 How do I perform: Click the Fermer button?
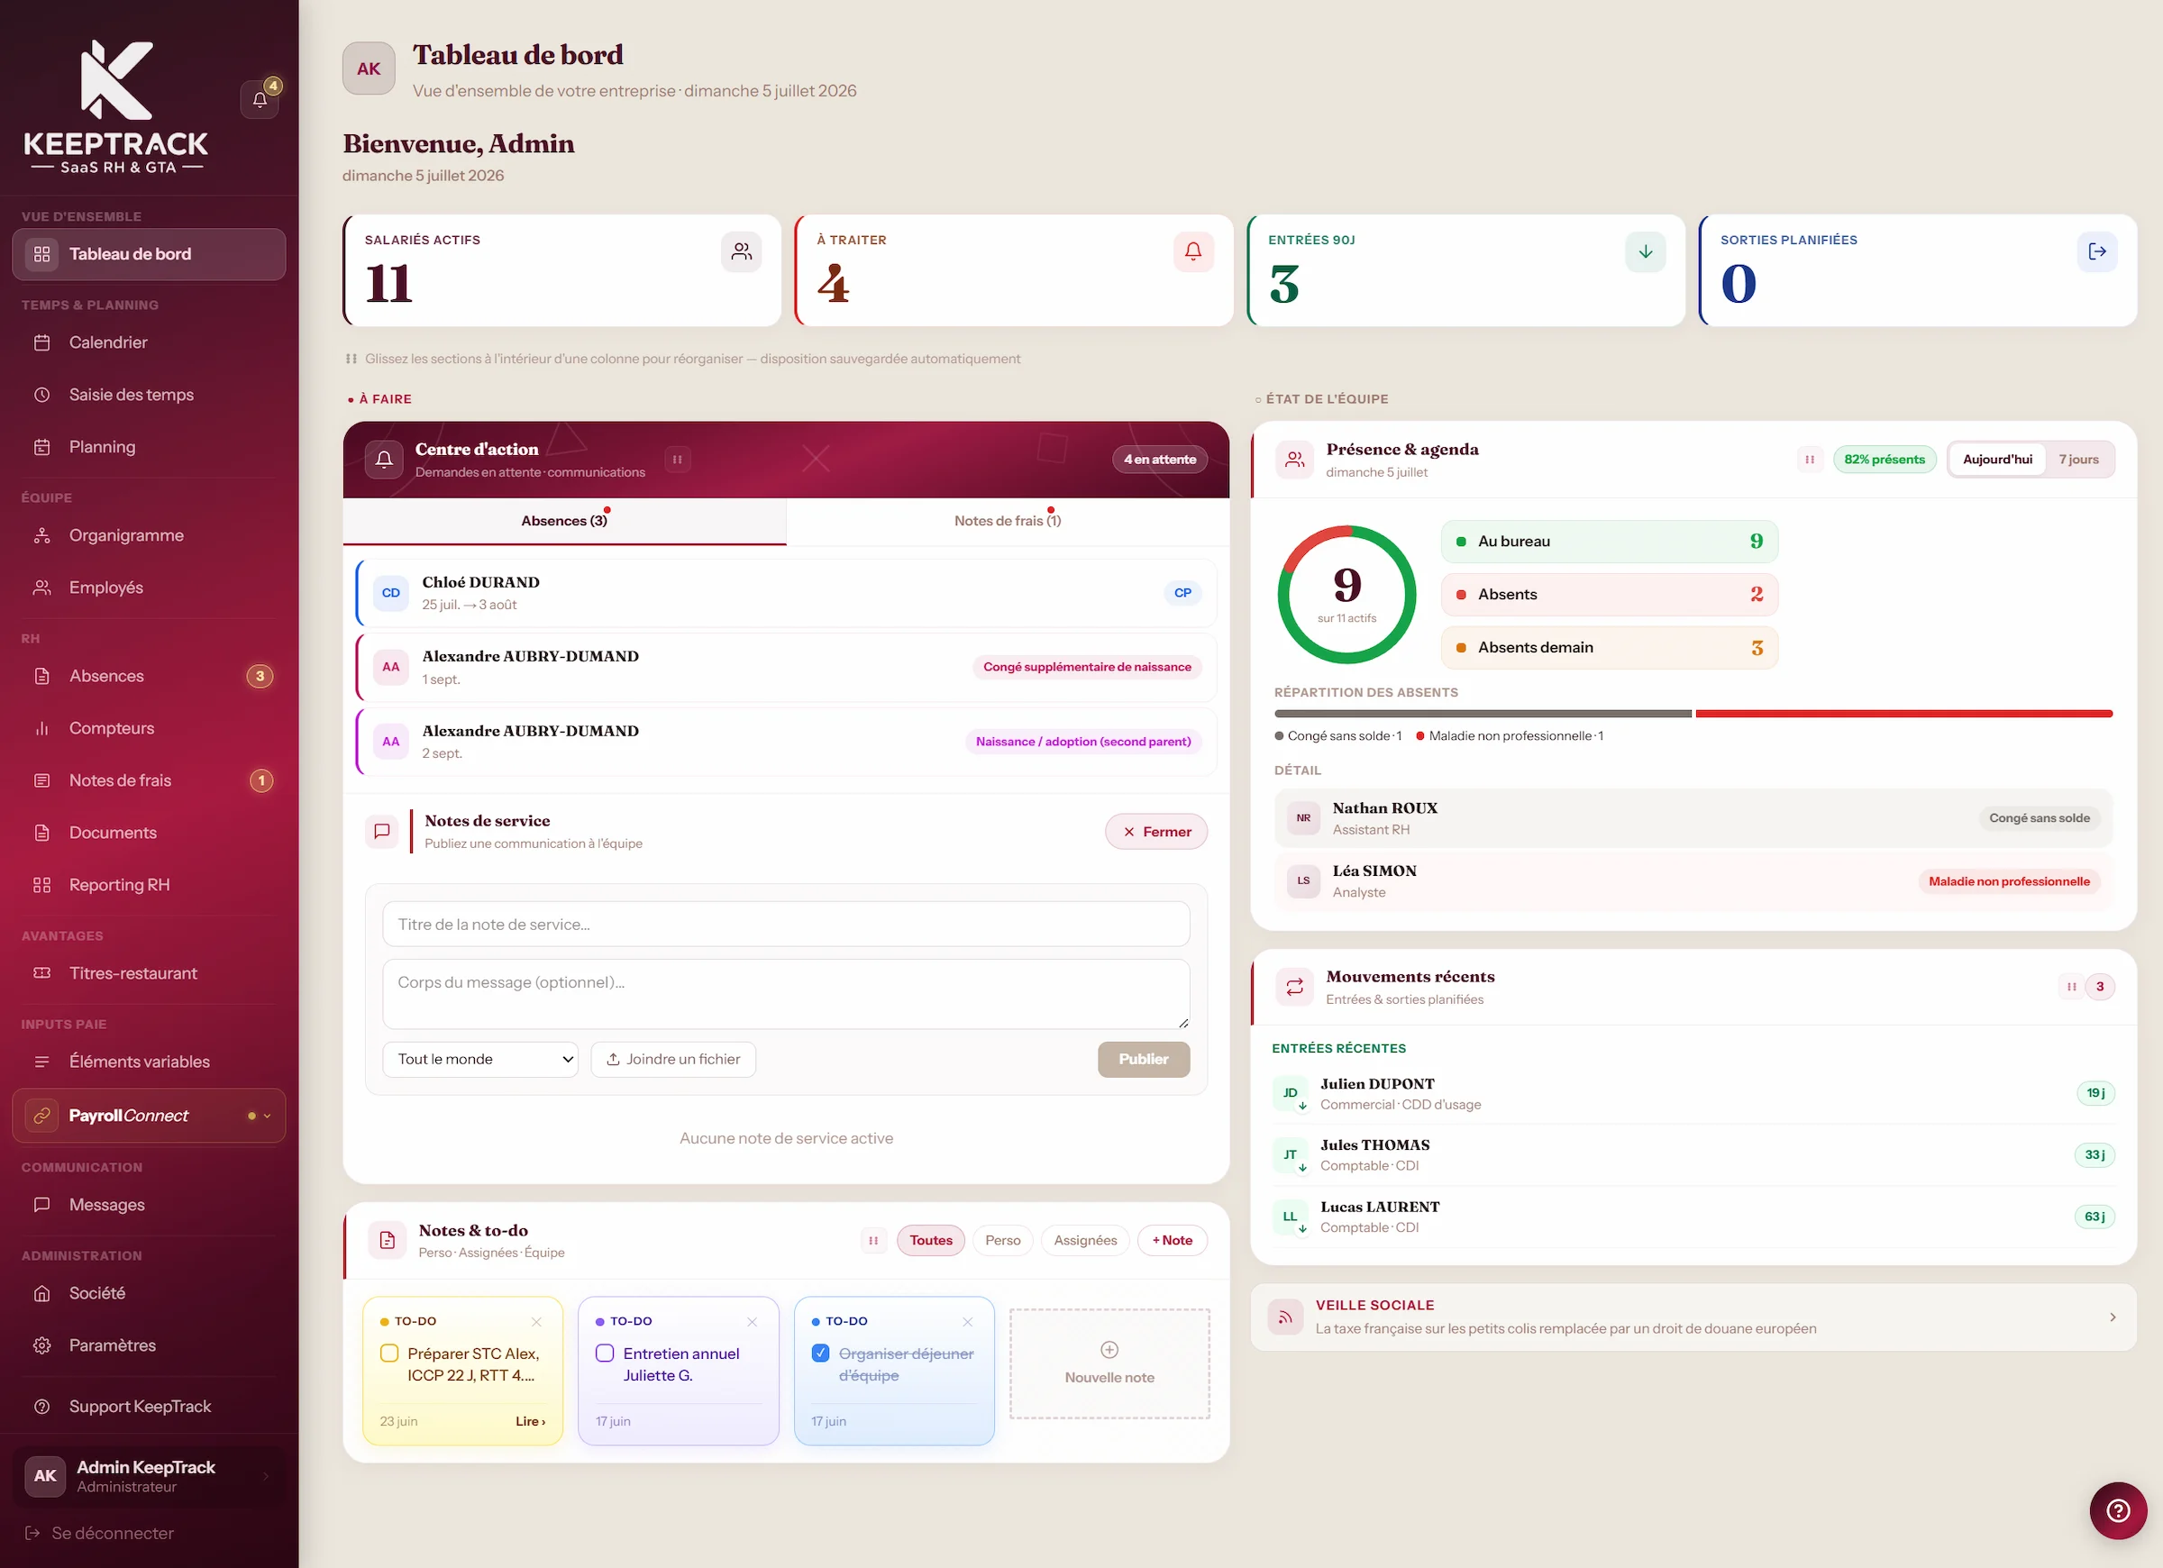point(1156,832)
